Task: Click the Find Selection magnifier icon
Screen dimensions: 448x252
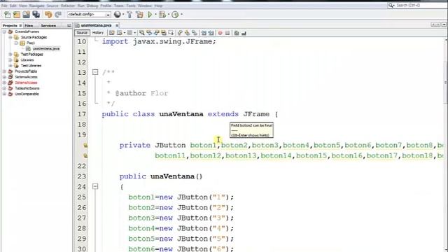Action: click(x=141, y=33)
